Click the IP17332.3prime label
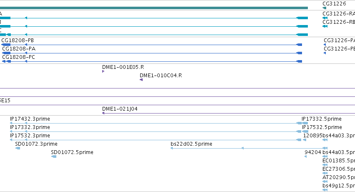Viewport: 355px width, 192px height. point(30,127)
